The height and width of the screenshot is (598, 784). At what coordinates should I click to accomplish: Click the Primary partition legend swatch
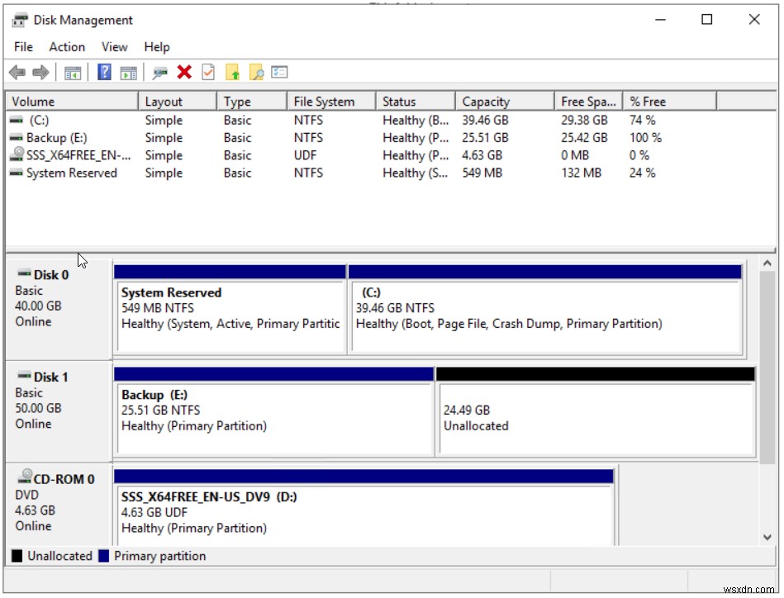102,556
